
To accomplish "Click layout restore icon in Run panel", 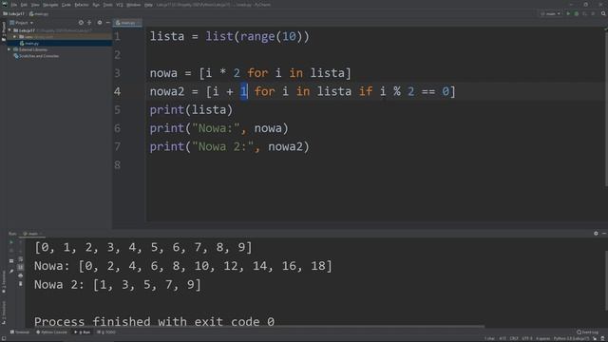I will [11, 260].
